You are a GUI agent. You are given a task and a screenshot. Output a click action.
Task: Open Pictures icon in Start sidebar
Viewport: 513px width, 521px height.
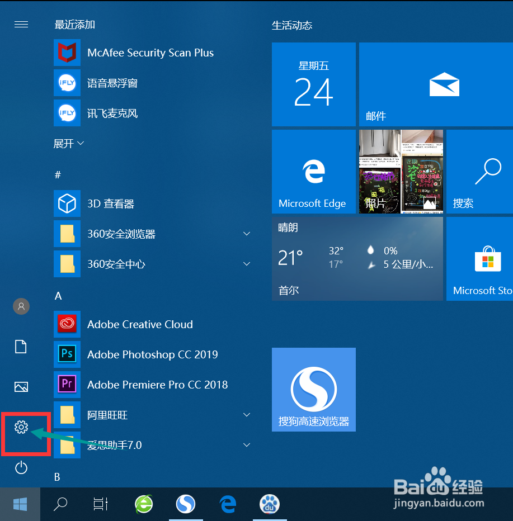tap(21, 387)
